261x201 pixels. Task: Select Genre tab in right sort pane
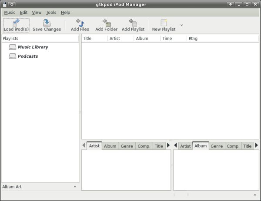[x=217, y=146]
